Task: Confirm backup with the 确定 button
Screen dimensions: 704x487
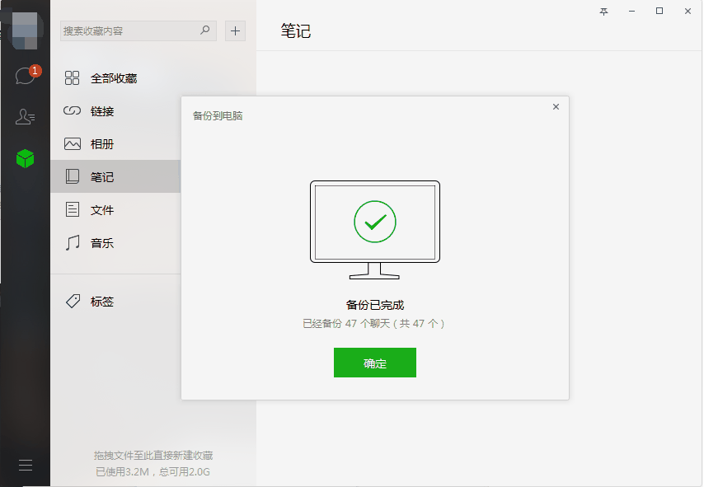Action: coord(375,363)
